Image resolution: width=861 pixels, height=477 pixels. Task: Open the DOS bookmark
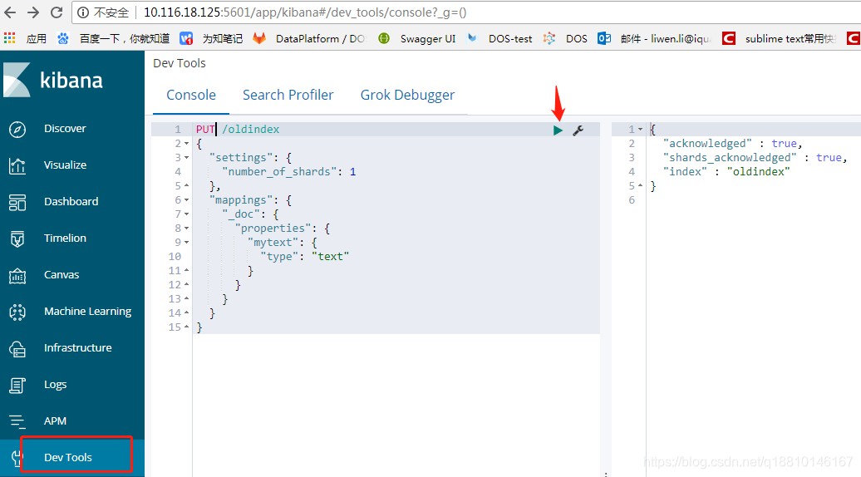point(577,38)
